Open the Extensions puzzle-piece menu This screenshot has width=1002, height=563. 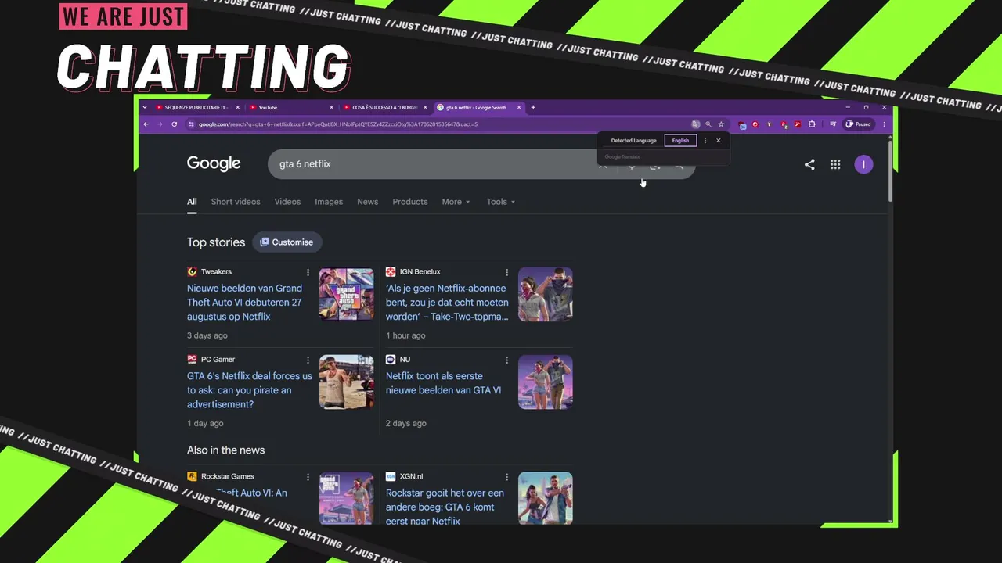coord(812,124)
